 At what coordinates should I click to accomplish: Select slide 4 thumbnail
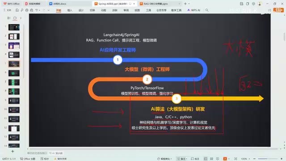point(14,55)
